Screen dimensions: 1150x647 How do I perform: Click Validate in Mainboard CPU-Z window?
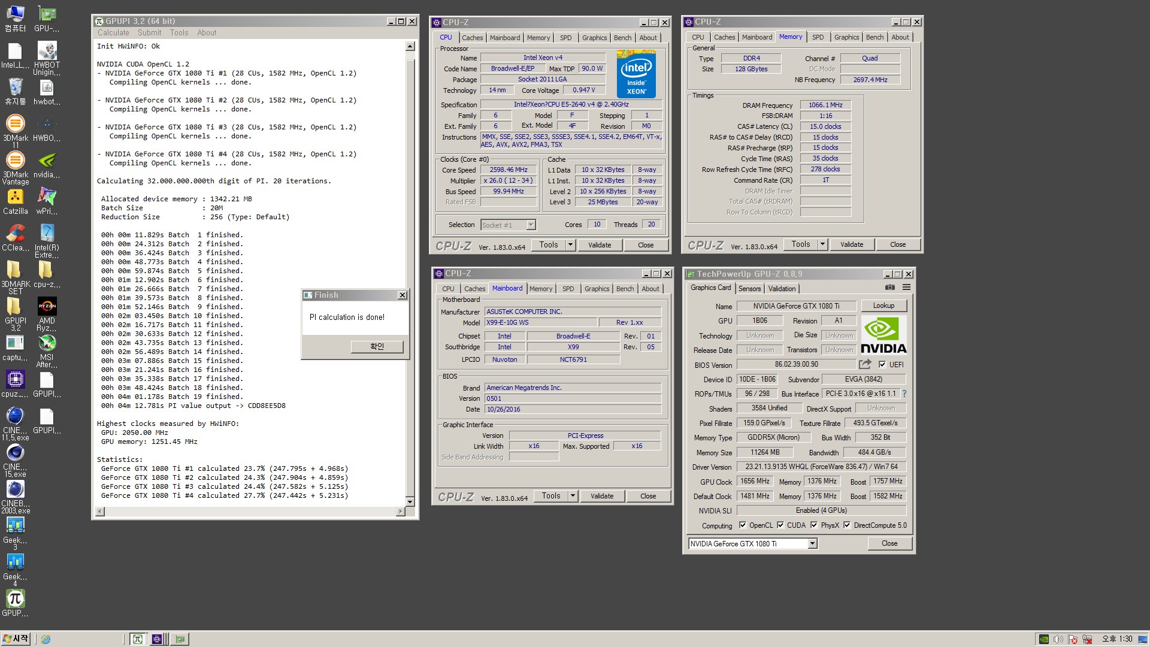[x=602, y=496]
